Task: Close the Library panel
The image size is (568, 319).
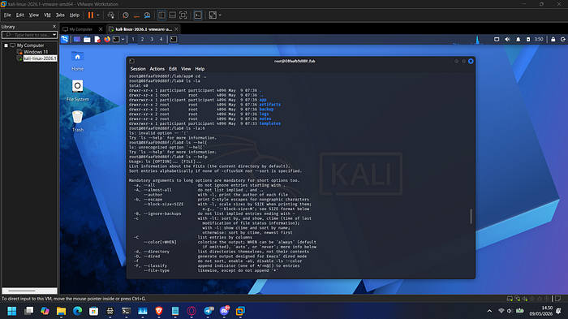Action: [54, 27]
